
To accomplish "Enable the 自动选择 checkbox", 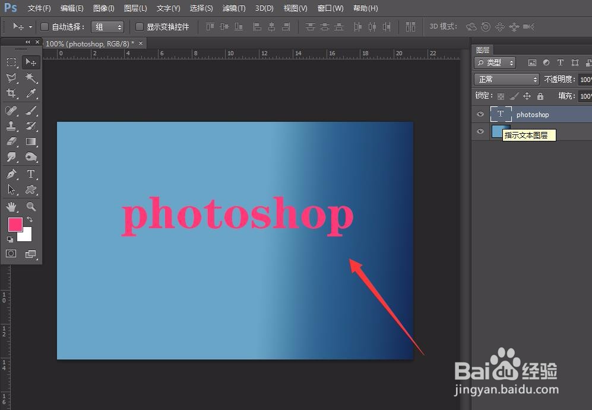I will point(45,27).
